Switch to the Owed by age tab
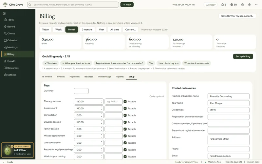Viewport: 262px width, 164px height. (x=104, y=77)
